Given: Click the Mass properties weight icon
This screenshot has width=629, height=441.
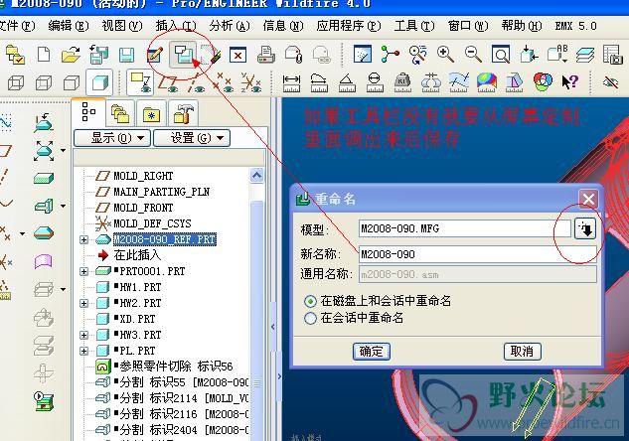Looking at the screenshot, I should 402,83.
